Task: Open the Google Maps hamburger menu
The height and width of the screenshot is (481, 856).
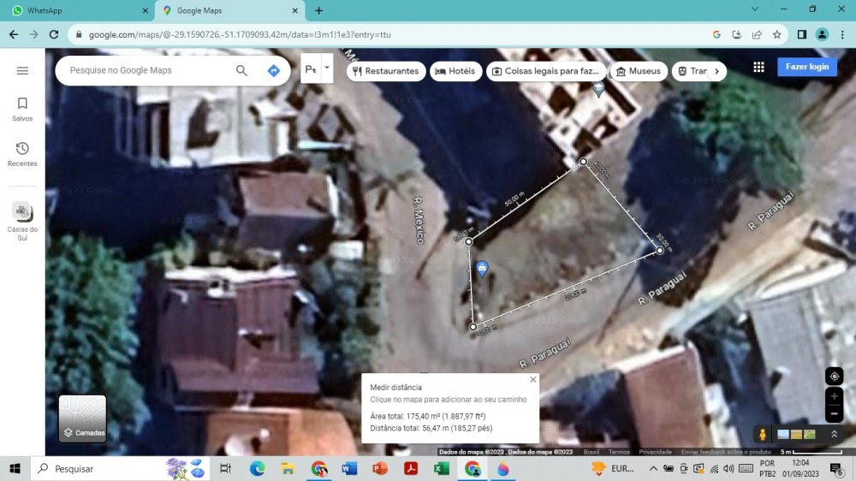Action: [22, 71]
